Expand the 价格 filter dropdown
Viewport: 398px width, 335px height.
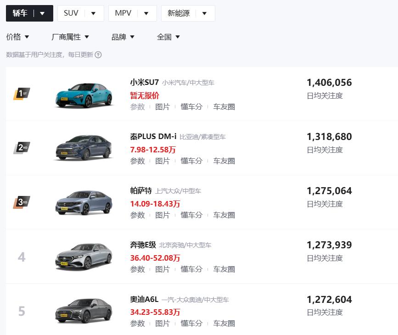point(17,37)
